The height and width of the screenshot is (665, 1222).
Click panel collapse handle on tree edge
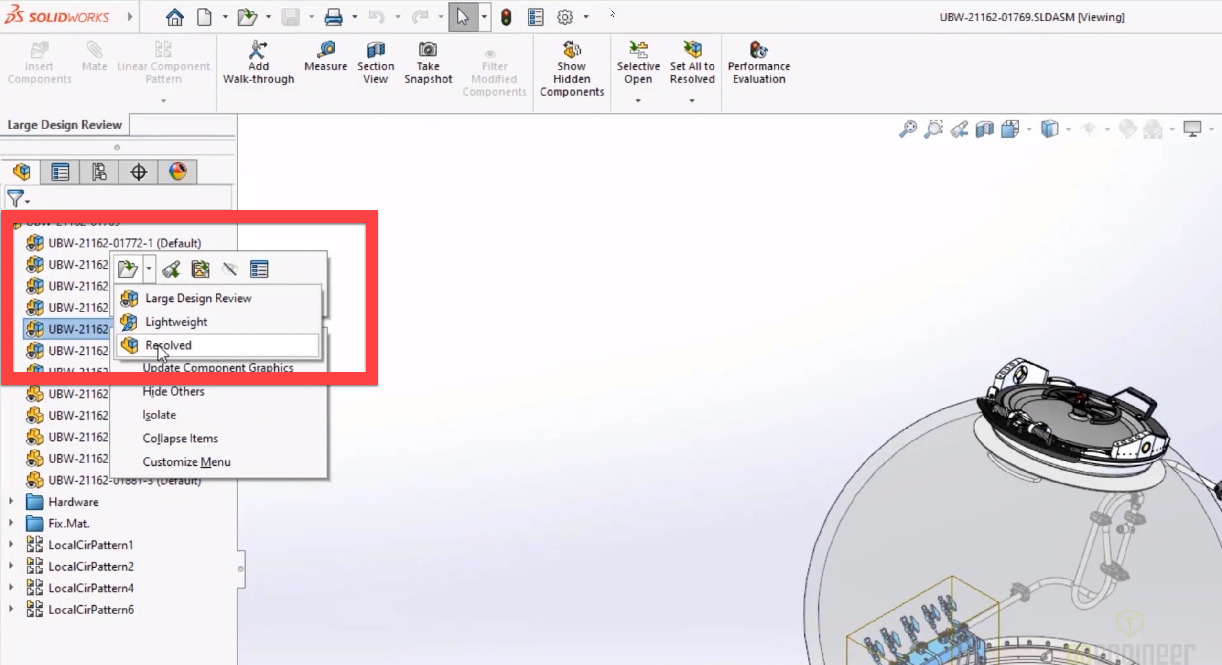[x=241, y=568]
